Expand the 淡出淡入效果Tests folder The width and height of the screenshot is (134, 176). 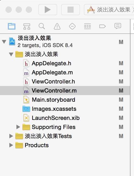pyautogui.click(x=11, y=136)
